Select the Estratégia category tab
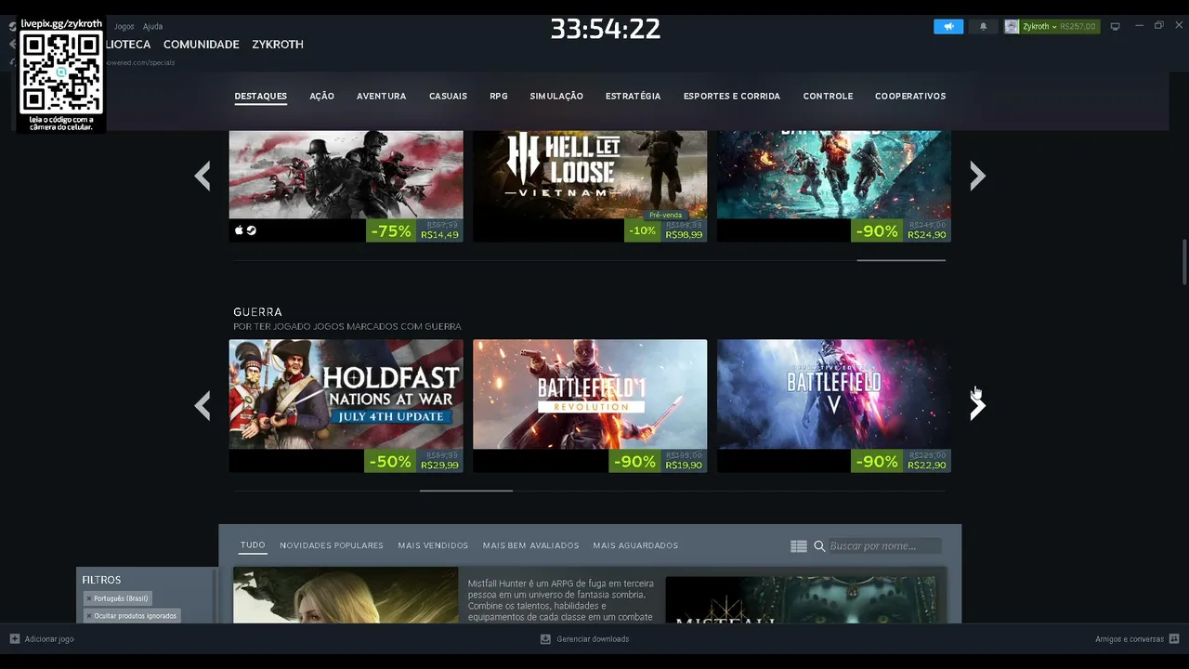This screenshot has height=669, width=1189. pos(634,97)
